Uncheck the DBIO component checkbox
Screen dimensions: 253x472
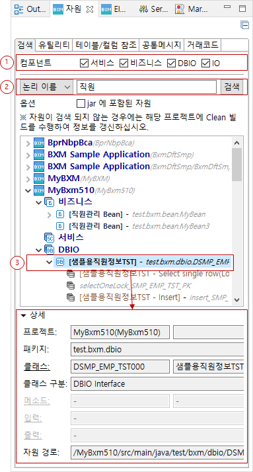tap(171, 63)
